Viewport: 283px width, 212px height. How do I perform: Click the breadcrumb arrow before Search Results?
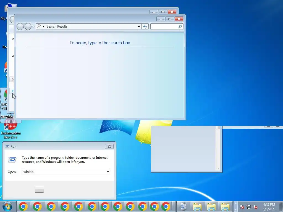[43, 27]
